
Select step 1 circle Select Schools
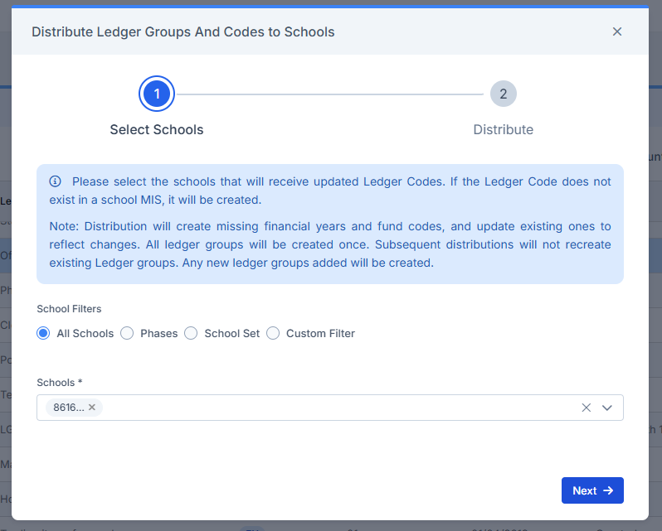click(x=157, y=94)
